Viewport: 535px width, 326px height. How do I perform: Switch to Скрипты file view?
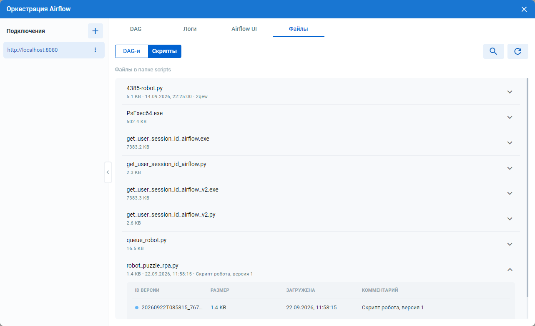coord(164,51)
